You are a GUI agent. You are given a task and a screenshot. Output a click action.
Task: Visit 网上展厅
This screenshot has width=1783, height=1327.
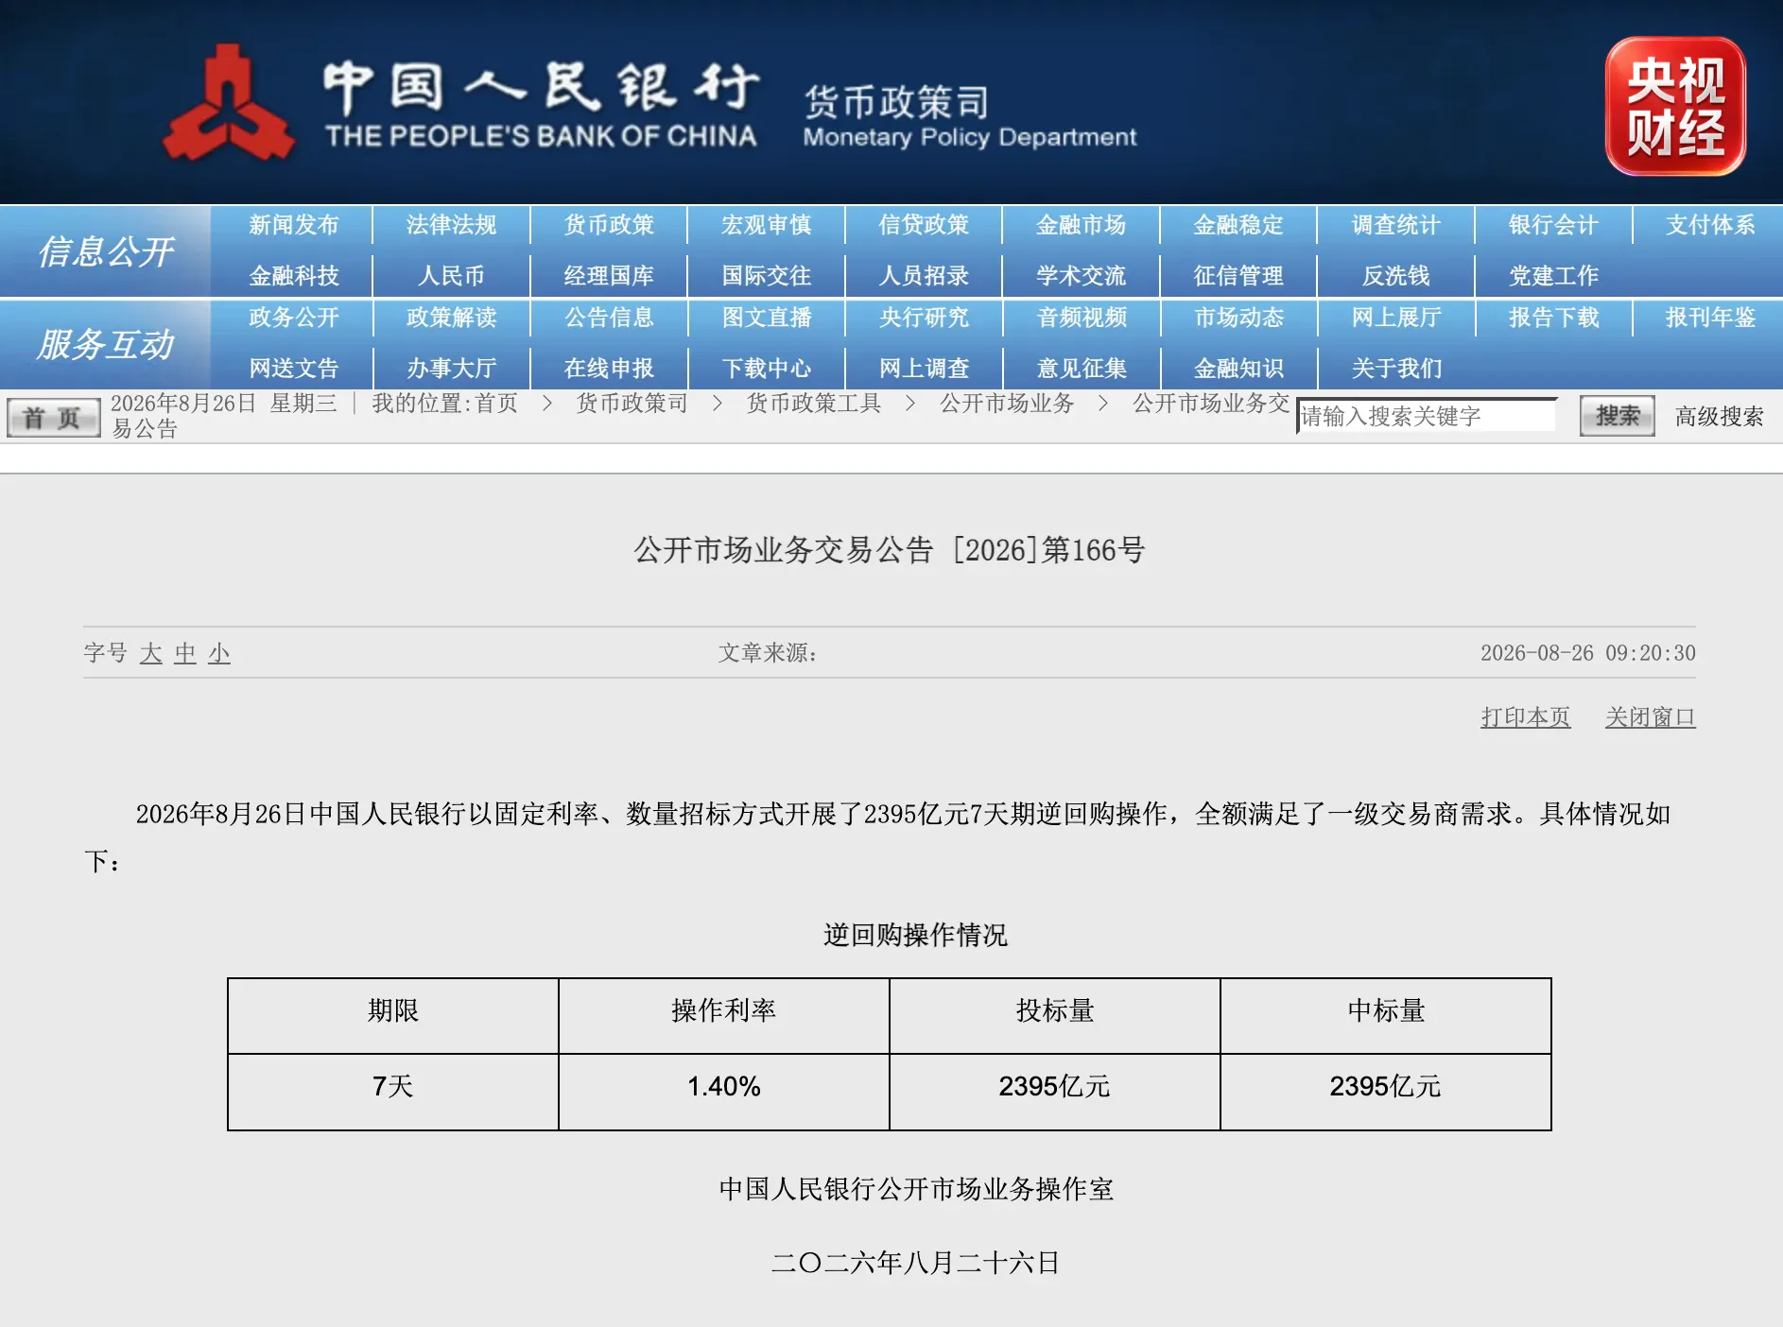click(x=1395, y=318)
